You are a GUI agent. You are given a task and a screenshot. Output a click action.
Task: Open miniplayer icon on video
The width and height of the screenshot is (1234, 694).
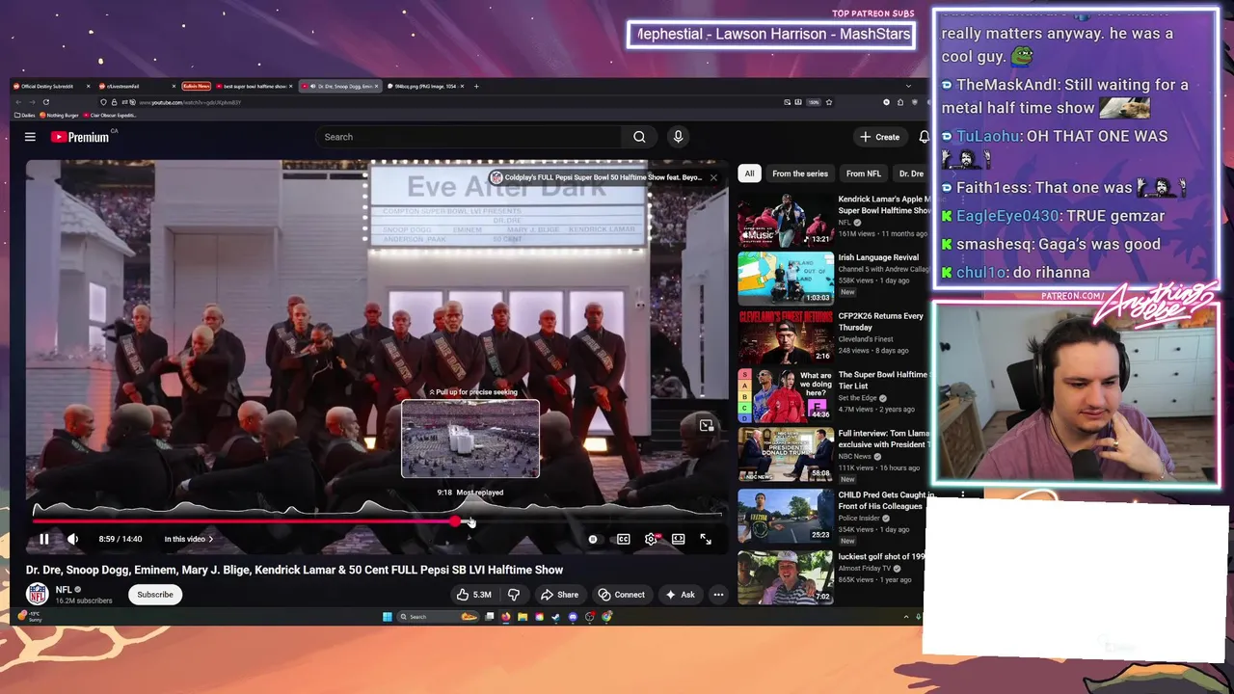(x=707, y=425)
